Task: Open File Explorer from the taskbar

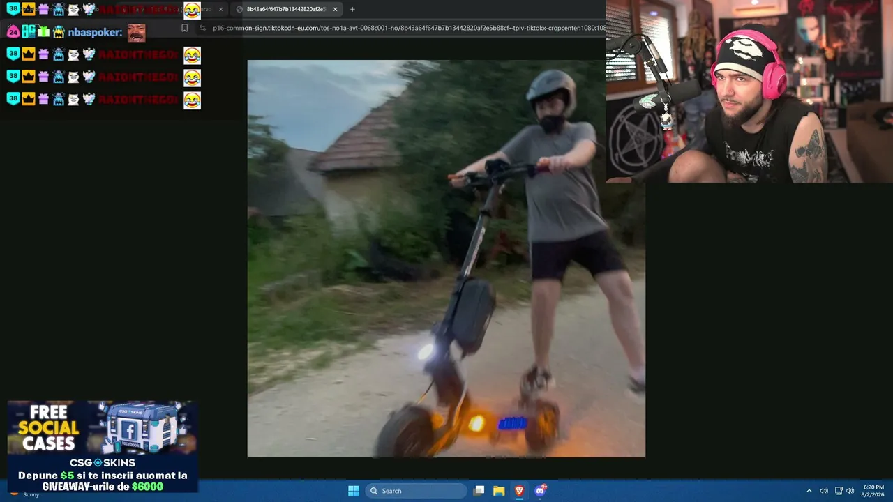Action: pos(499,491)
